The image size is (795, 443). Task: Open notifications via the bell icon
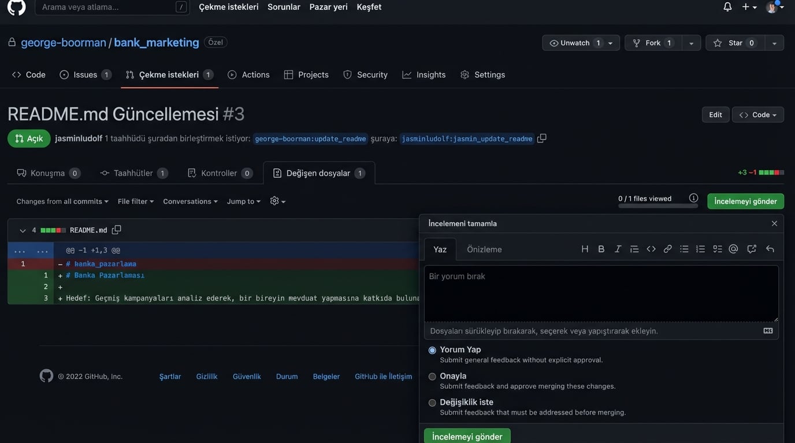[x=727, y=7]
